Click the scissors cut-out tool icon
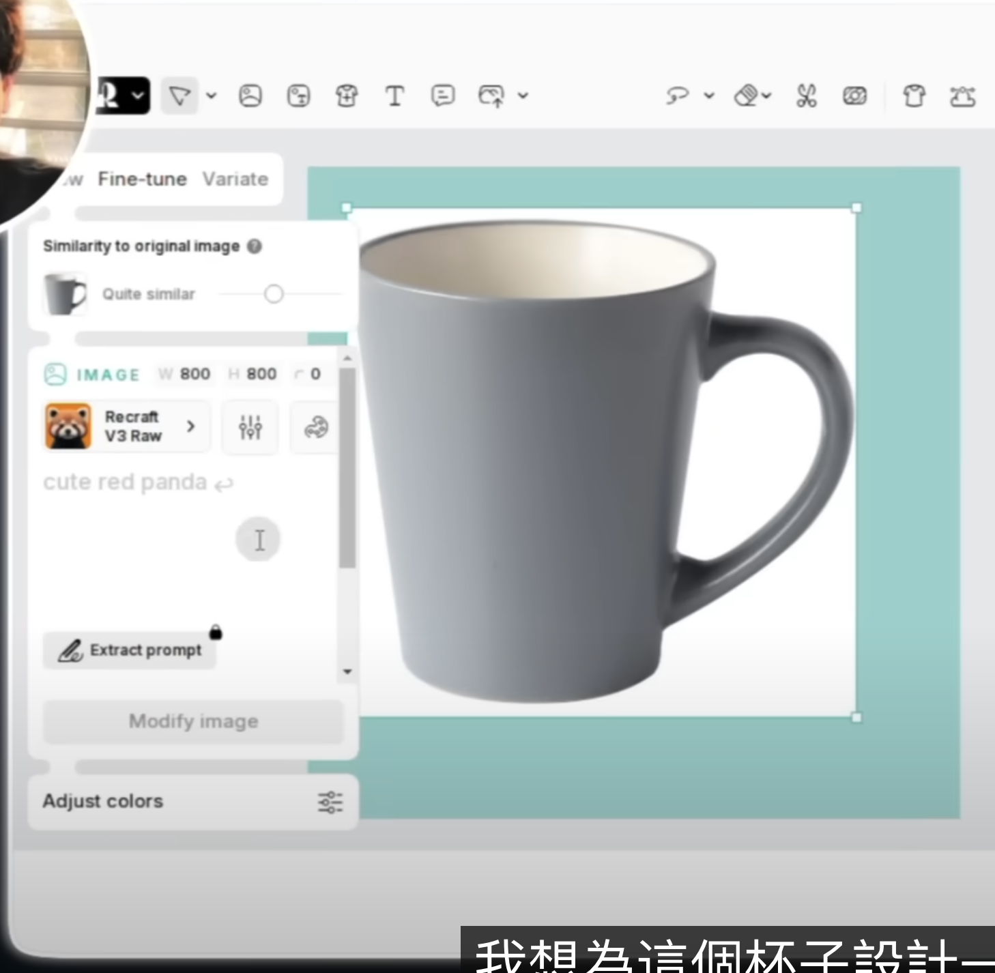 806,96
